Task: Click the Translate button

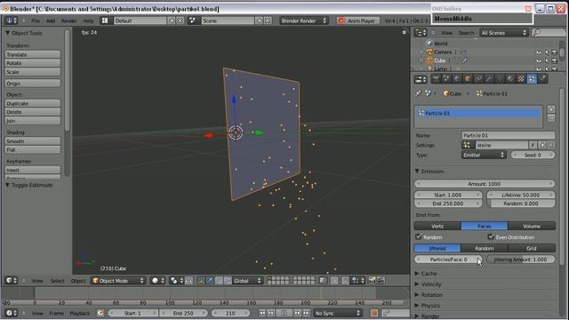Action: [33, 54]
